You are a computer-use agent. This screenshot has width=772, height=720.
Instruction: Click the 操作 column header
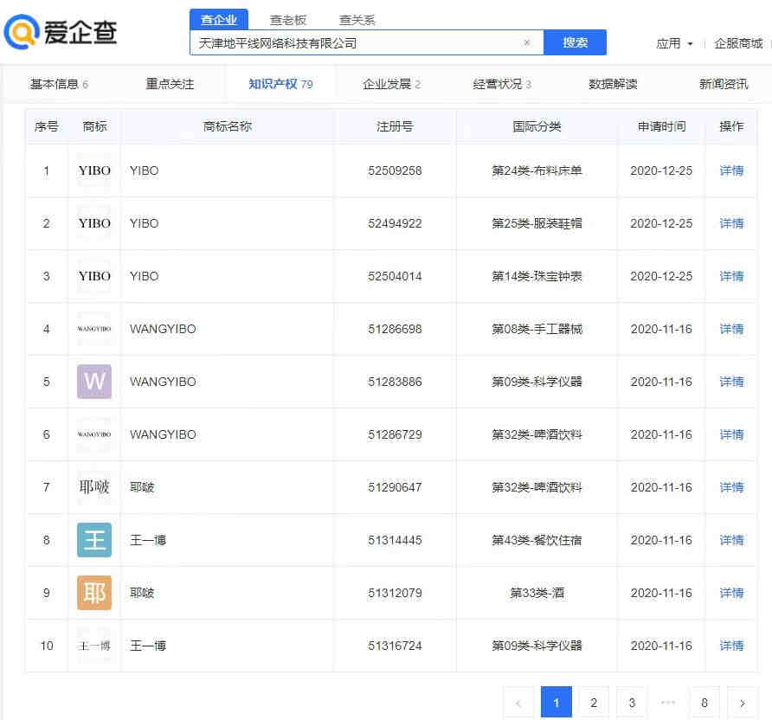pos(731,126)
